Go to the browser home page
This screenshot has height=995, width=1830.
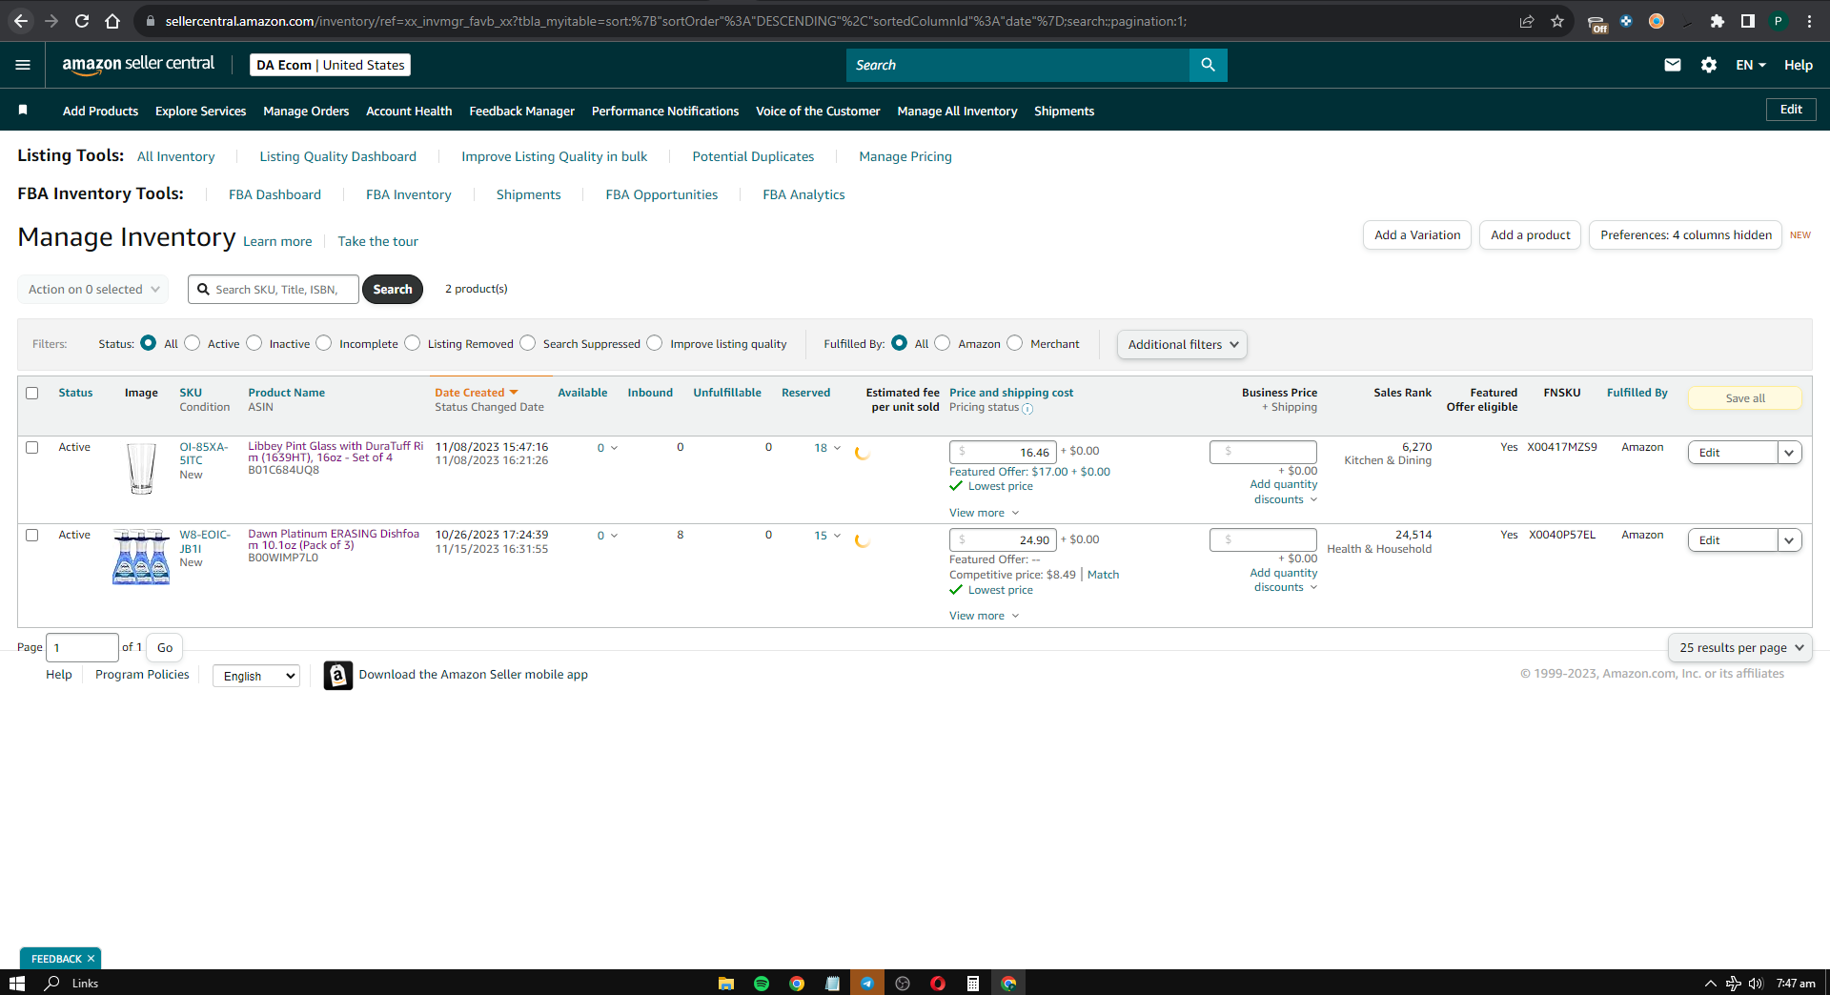[112, 21]
